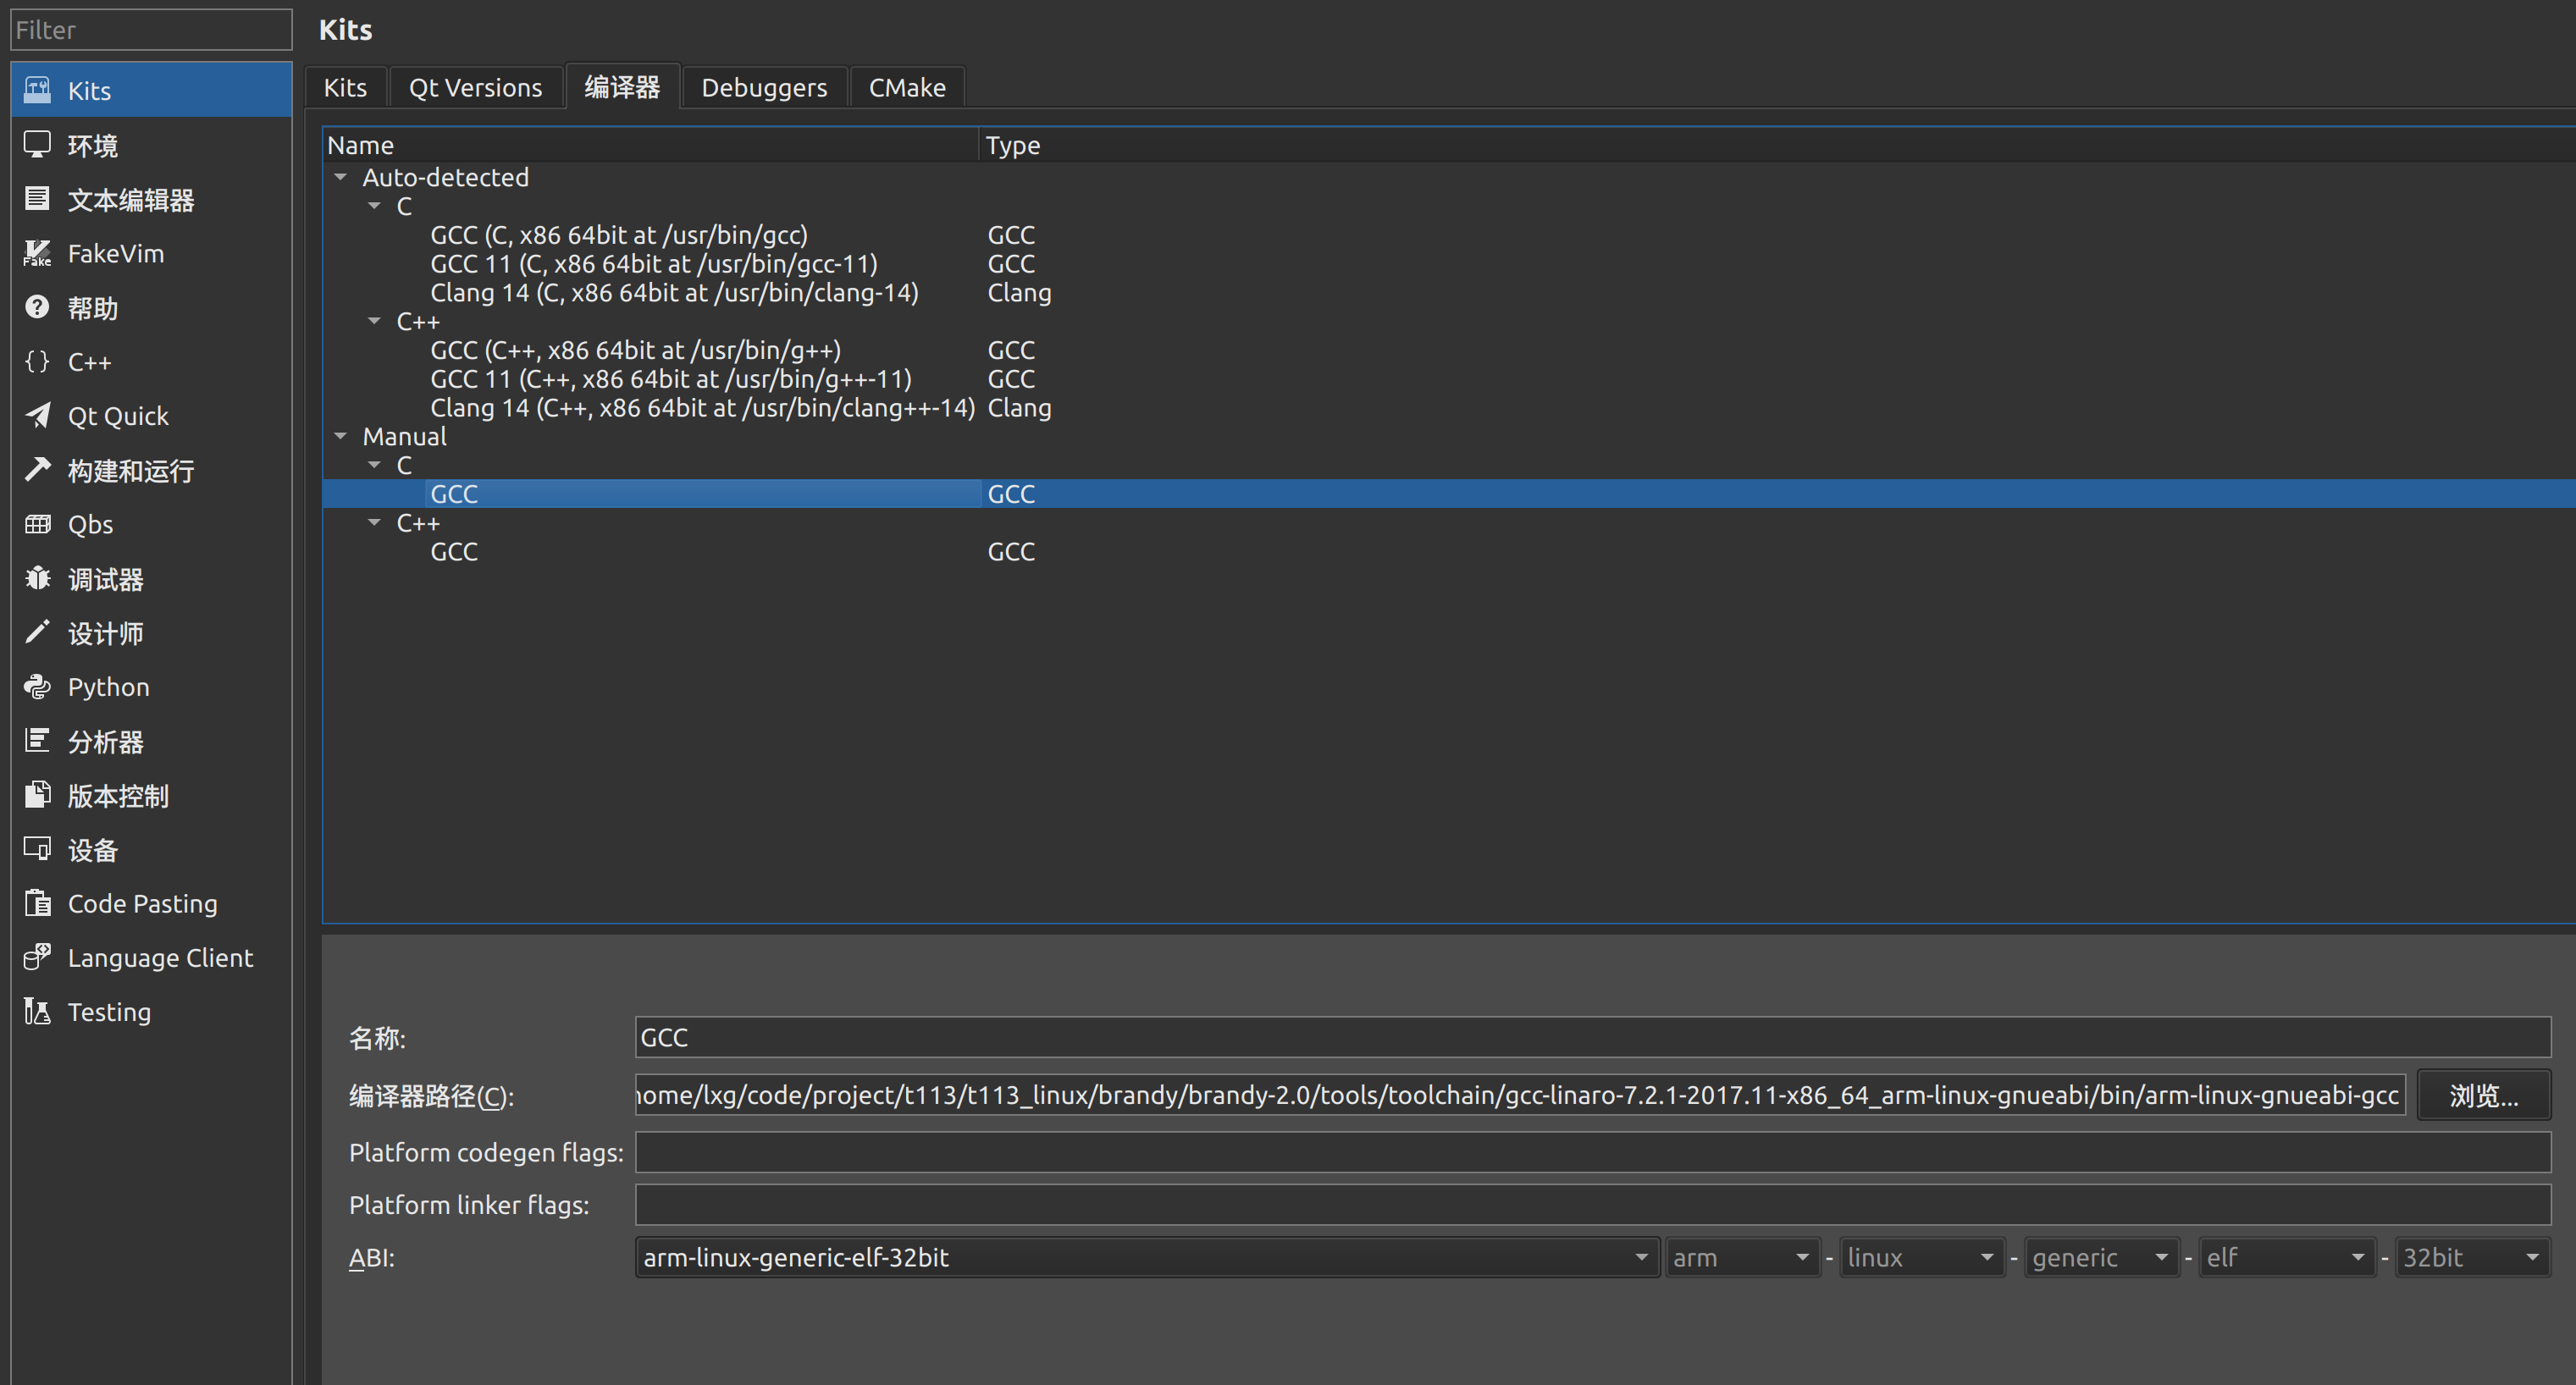Open the 构建和运行 hammer icon
The image size is (2576, 1385).
(x=37, y=469)
